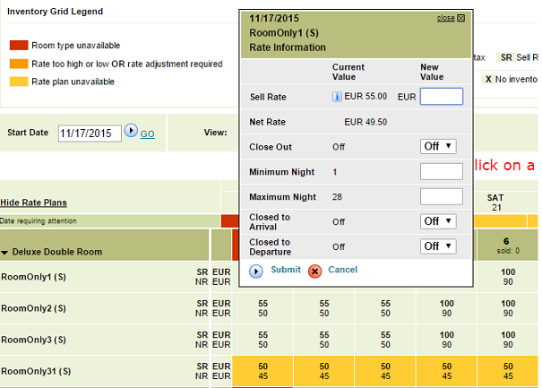Click the GO link
This screenshot has height=388, width=542.
147,134
